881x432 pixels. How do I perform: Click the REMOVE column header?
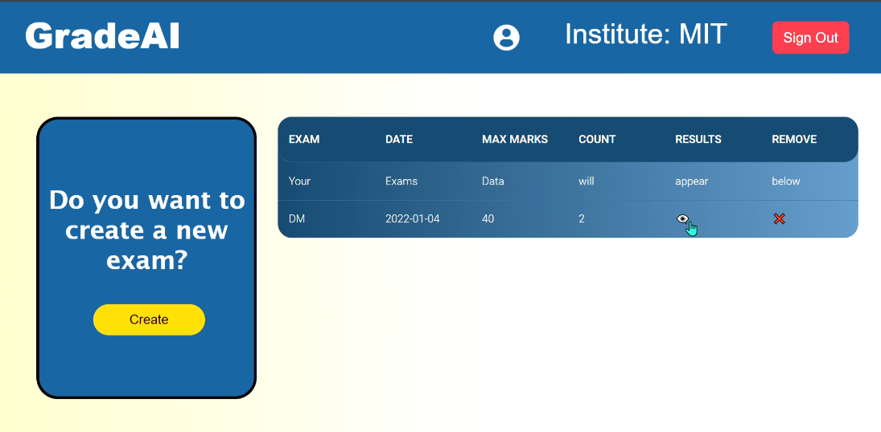point(794,139)
